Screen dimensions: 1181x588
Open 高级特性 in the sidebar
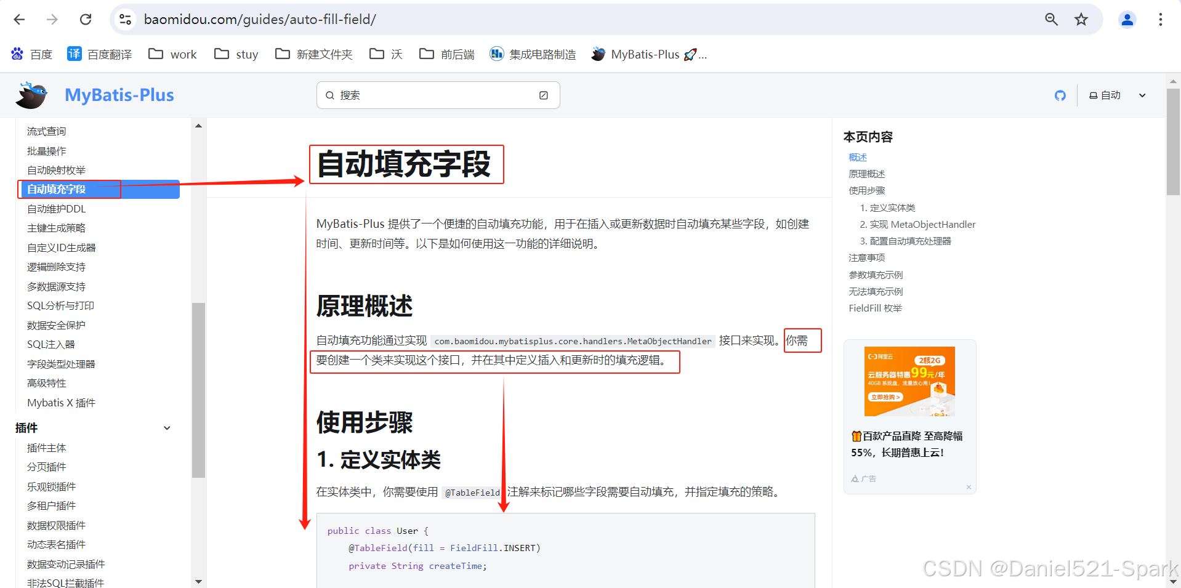coord(47,383)
